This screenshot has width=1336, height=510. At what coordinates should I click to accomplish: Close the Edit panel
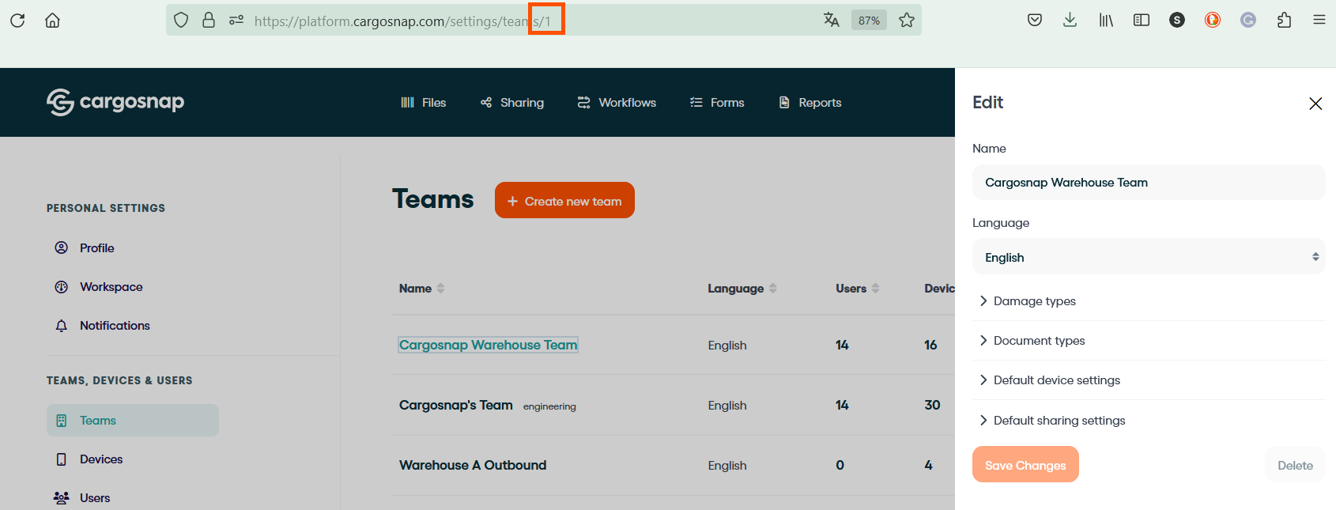pyautogui.click(x=1315, y=104)
